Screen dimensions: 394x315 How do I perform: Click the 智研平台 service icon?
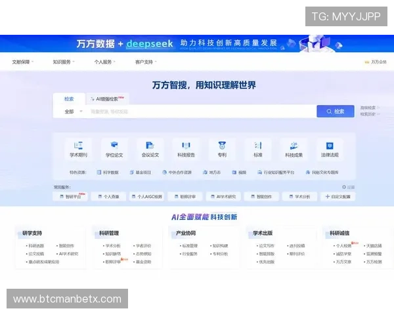(x=62, y=196)
